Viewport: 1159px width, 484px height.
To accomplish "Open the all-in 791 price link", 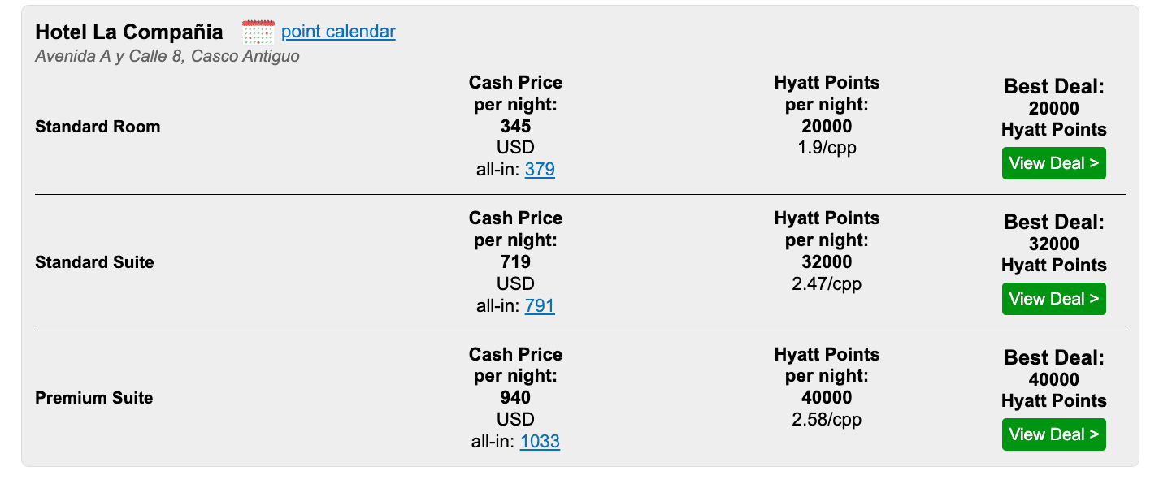I will point(540,306).
